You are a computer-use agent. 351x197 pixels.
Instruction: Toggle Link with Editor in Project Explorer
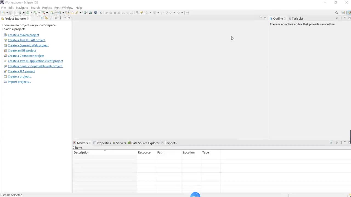click(46, 18)
